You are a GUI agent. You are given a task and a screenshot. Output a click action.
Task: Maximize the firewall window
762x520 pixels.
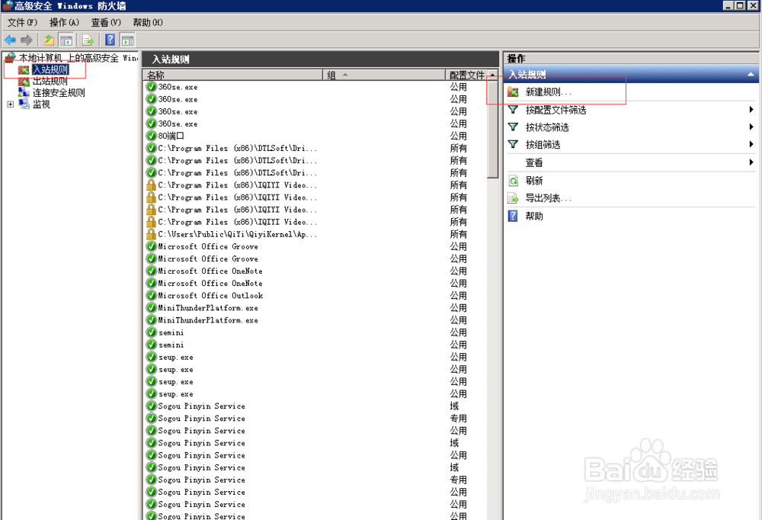740,5
